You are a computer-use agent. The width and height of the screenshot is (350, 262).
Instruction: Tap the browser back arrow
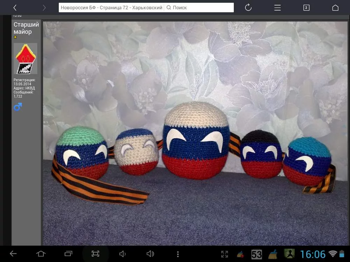[x=15, y=8]
